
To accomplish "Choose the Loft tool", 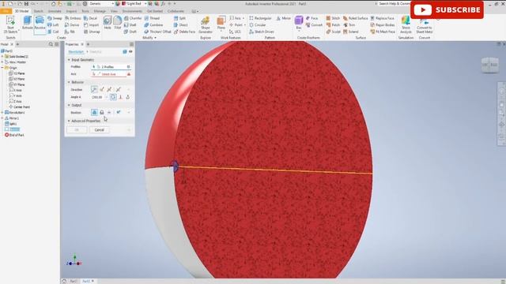I will point(53,24).
